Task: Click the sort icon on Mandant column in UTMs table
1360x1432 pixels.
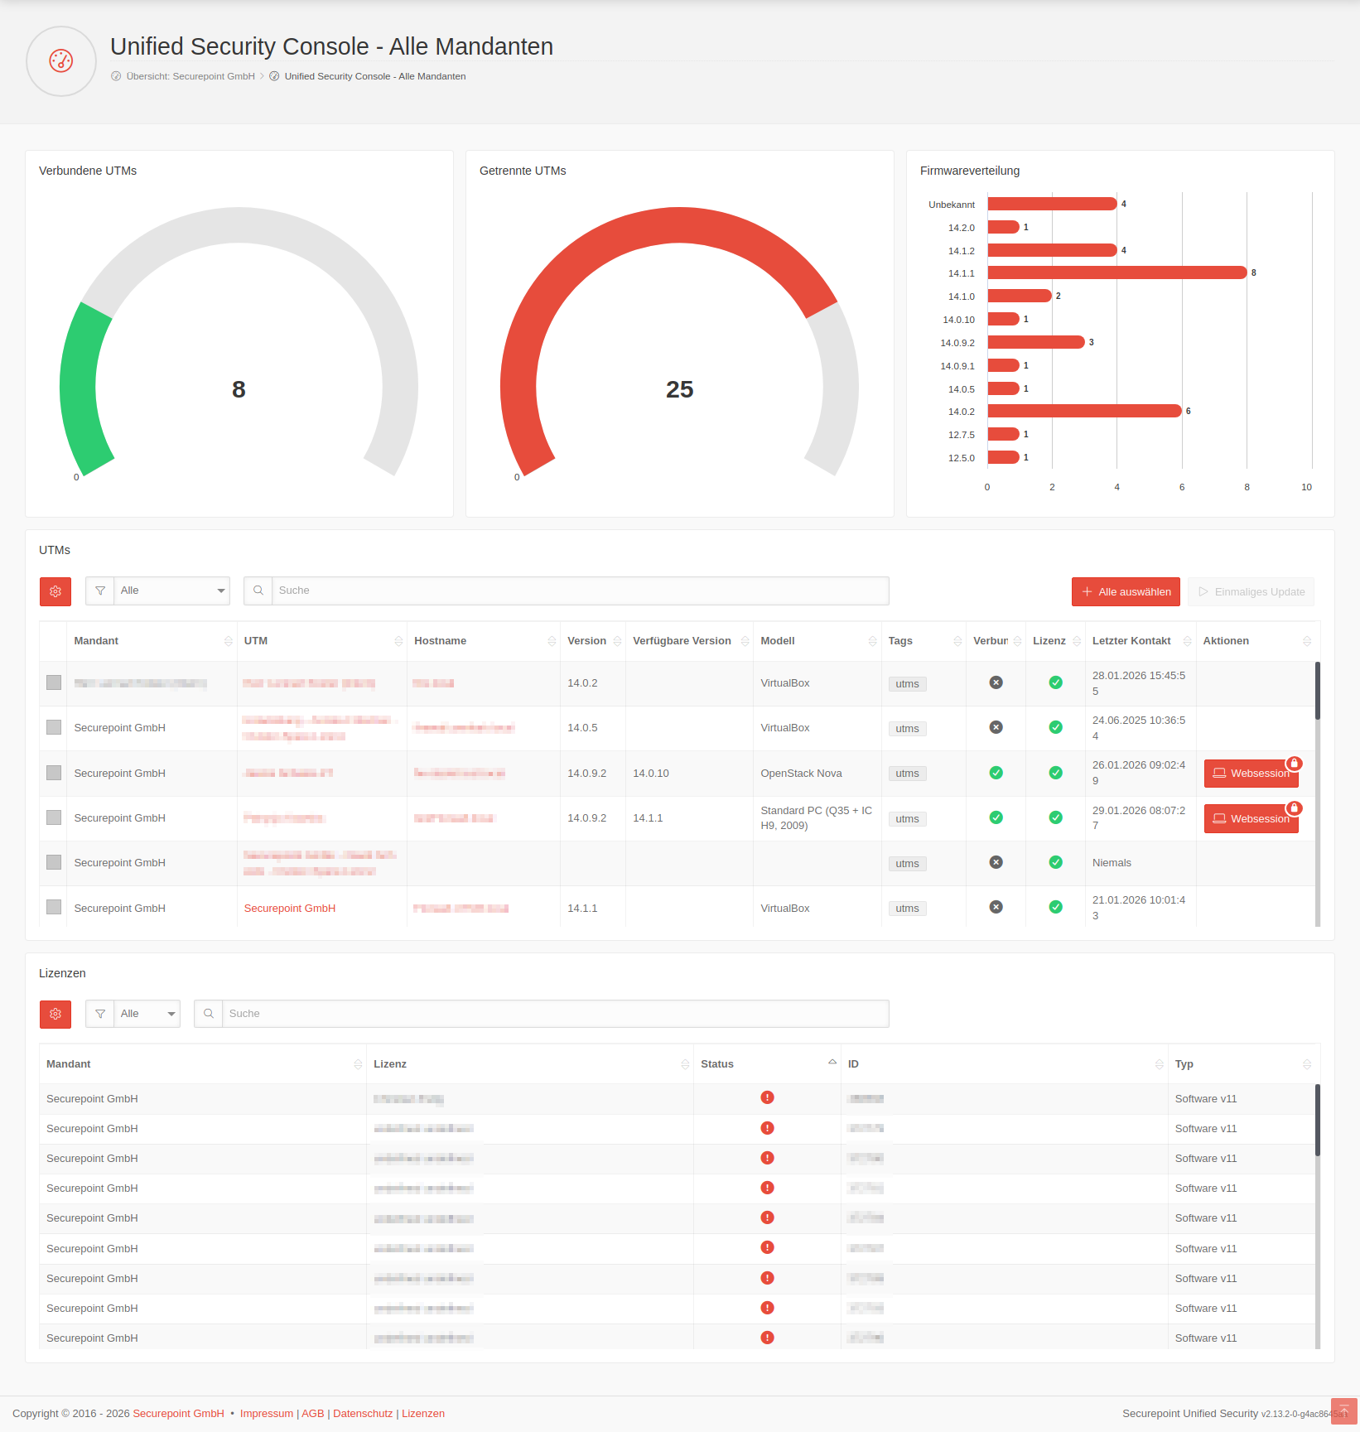Action: tap(228, 641)
